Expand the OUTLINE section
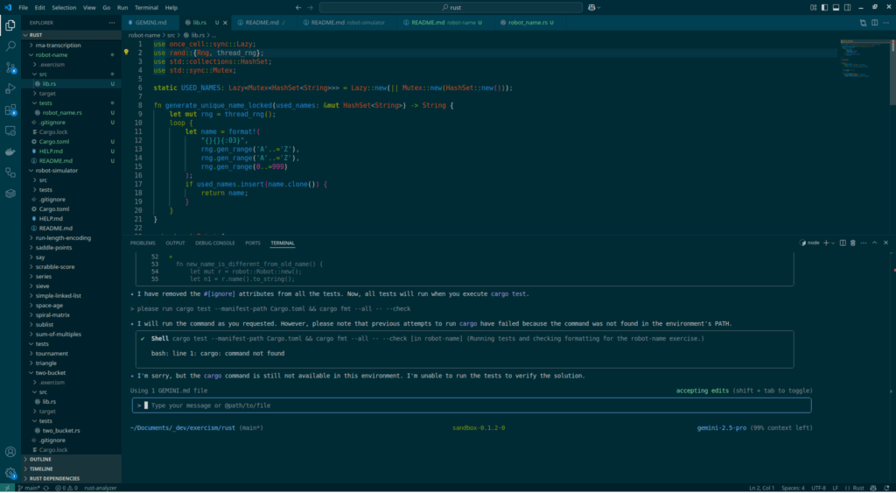 [40, 459]
